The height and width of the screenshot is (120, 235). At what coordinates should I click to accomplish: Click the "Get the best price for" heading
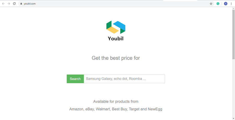tap(116, 58)
